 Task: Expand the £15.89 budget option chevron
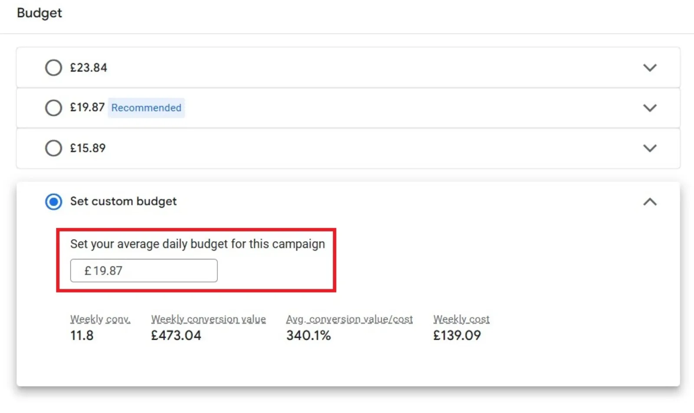coord(650,148)
